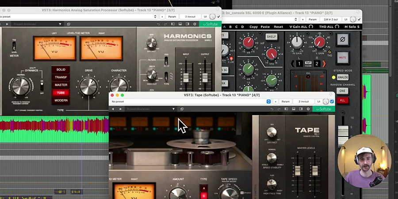Flip the THD/Level meter switch in Harmonics
The height and width of the screenshot is (199, 398).
(14, 46)
